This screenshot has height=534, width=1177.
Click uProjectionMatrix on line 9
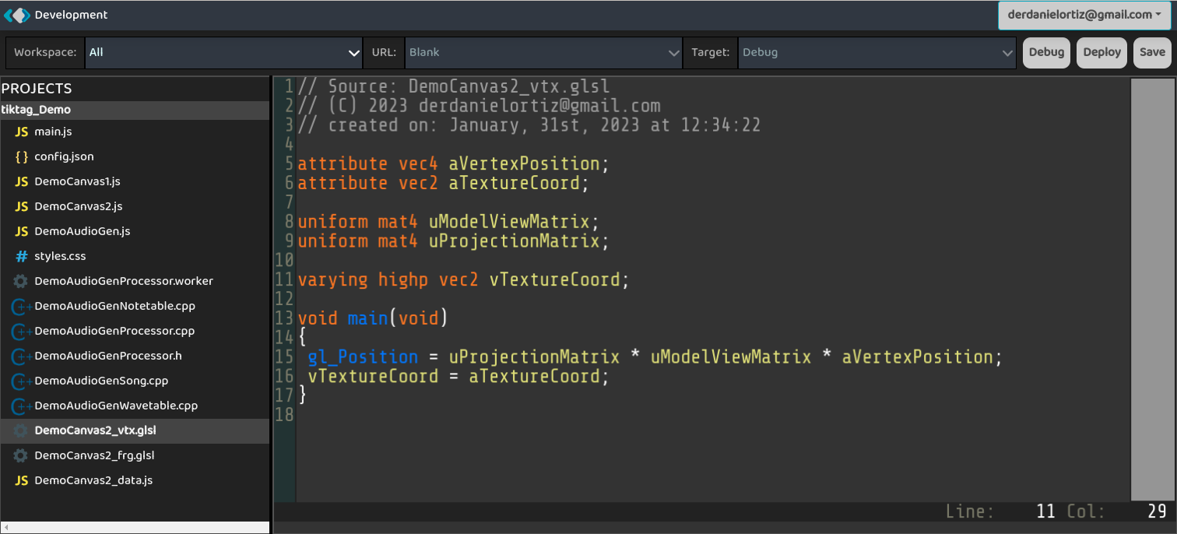pos(514,241)
